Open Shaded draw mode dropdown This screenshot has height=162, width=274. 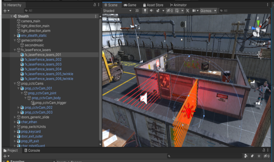coord(117,11)
